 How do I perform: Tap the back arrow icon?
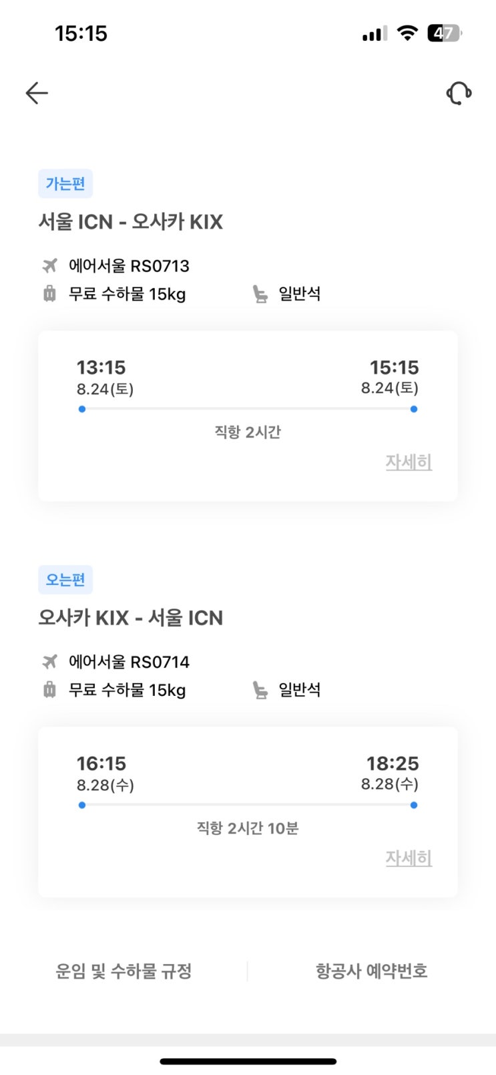(x=37, y=93)
